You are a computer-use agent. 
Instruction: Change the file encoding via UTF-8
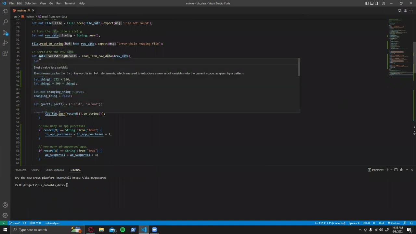tap(366, 223)
